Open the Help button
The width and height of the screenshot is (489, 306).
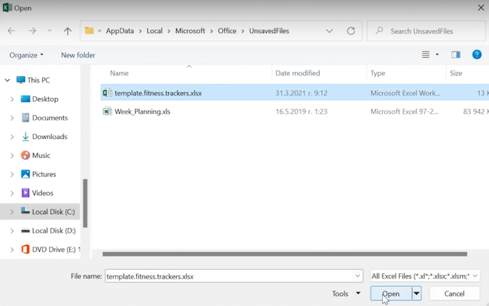pyautogui.click(x=477, y=54)
